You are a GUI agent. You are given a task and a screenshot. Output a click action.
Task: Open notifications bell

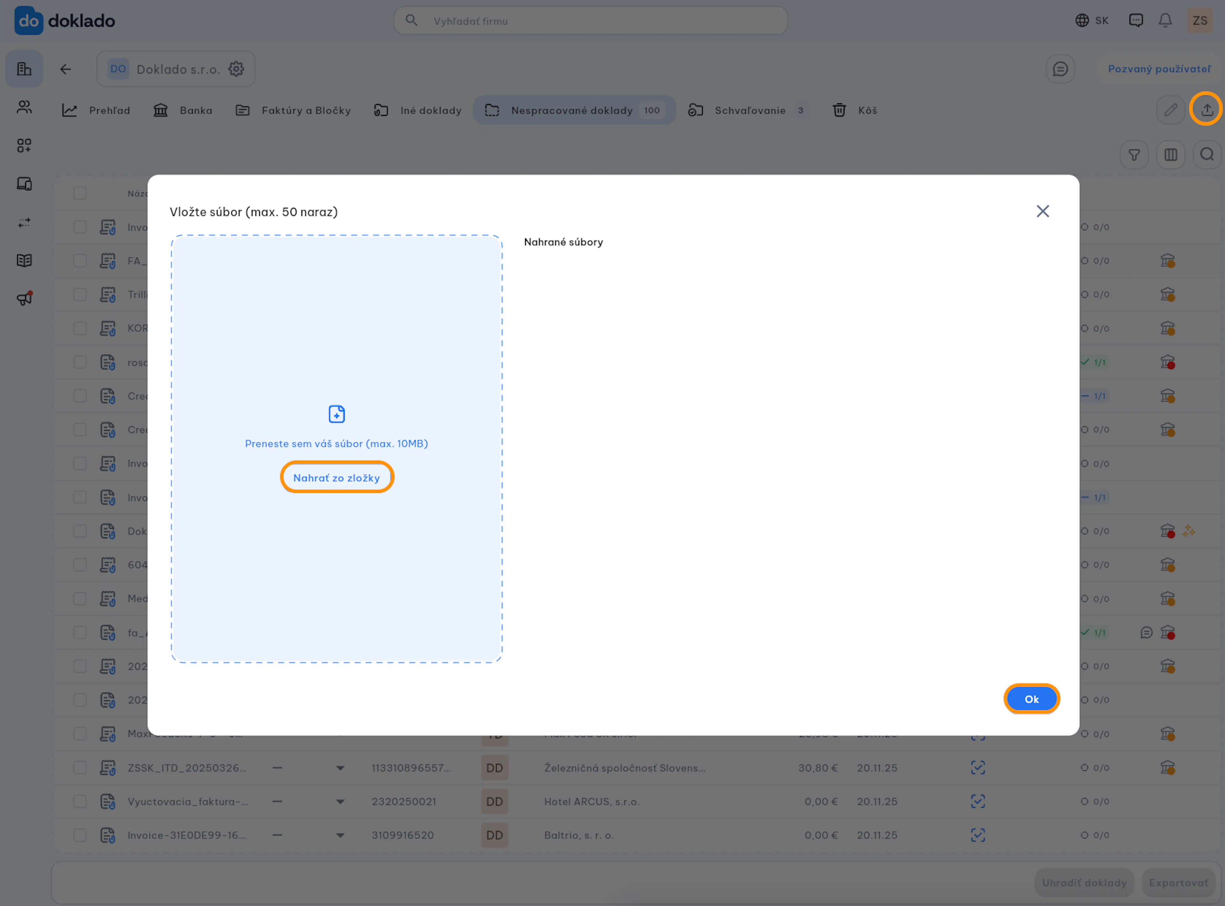click(x=1165, y=21)
